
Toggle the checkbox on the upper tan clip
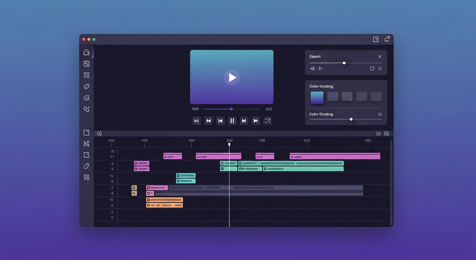[x=134, y=188]
